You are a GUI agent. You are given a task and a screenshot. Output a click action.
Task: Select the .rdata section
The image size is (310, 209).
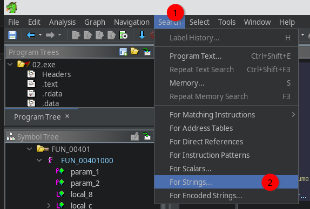pyautogui.click(x=52, y=94)
